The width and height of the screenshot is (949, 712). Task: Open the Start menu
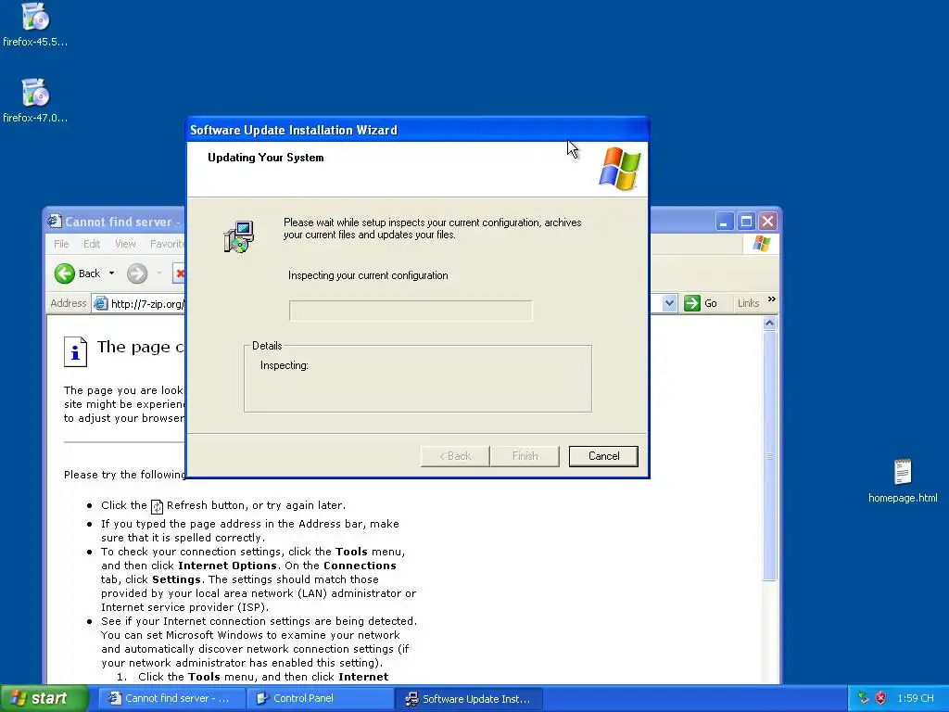(x=44, y=698)
